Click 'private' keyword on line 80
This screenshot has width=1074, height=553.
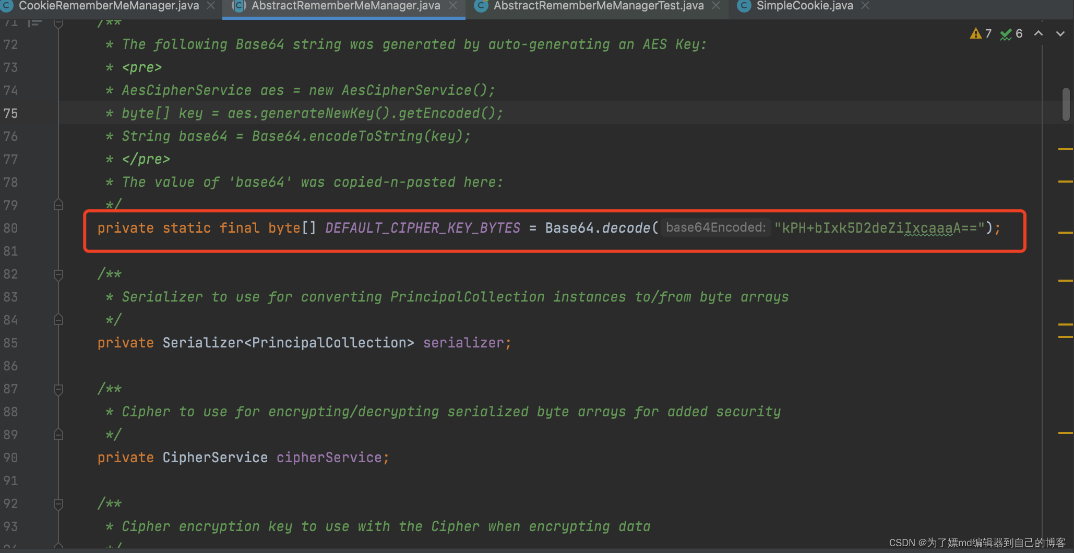pos(125,228)
